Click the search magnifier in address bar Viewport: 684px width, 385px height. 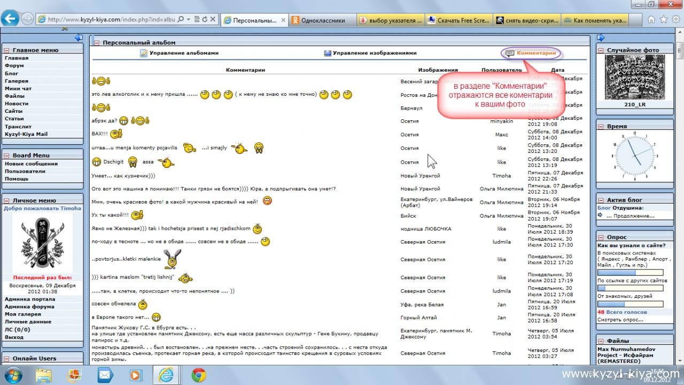[181, 19]
